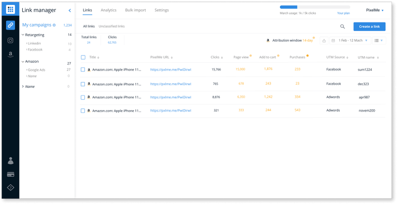
Task: Open the 1 Feb - 12 Mach date dropdown
Action: (x=350, y=41)
